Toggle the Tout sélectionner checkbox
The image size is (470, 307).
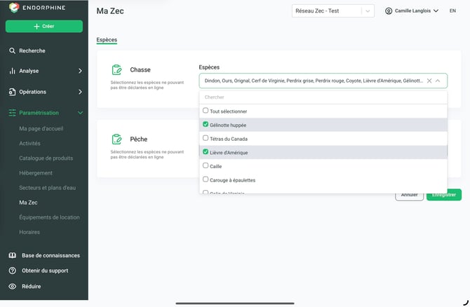coord(206,111)
